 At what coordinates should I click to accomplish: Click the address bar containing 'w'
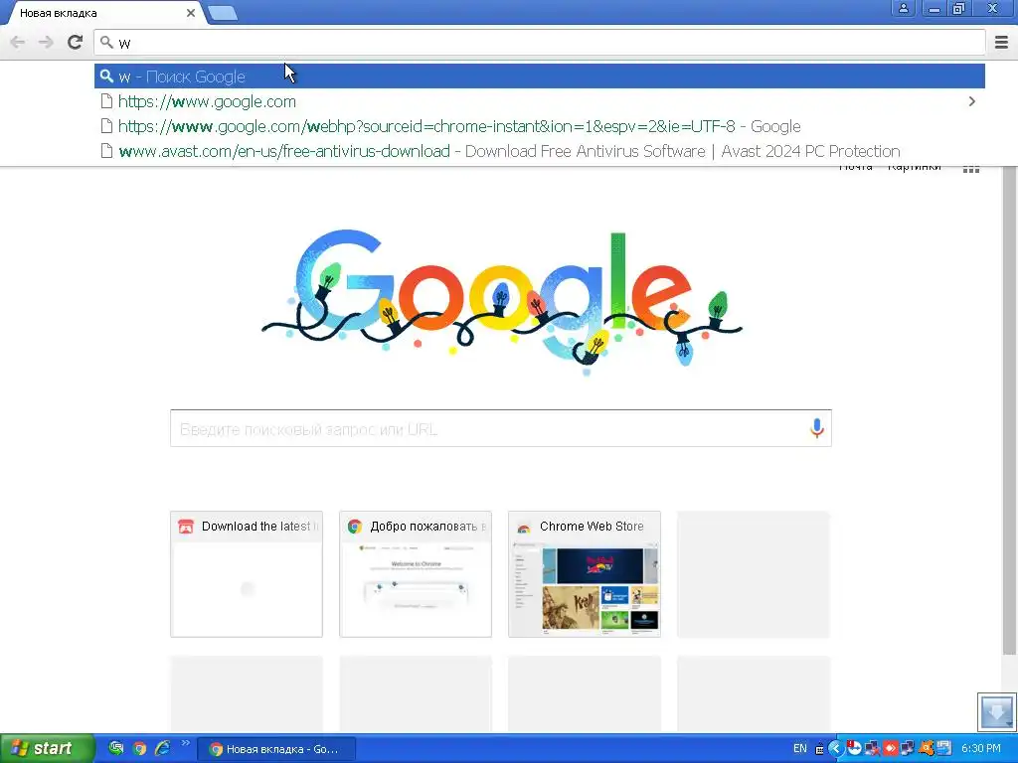tap(540, 43)
